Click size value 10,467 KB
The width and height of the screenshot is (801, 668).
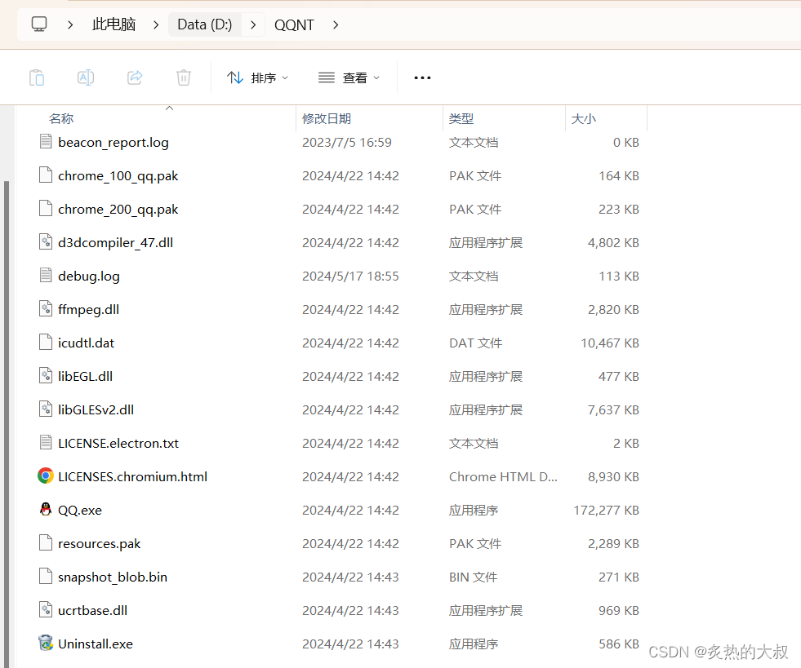pos(610,343)
